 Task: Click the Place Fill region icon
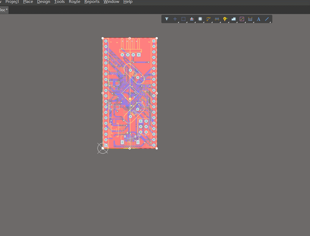point(233,19)
